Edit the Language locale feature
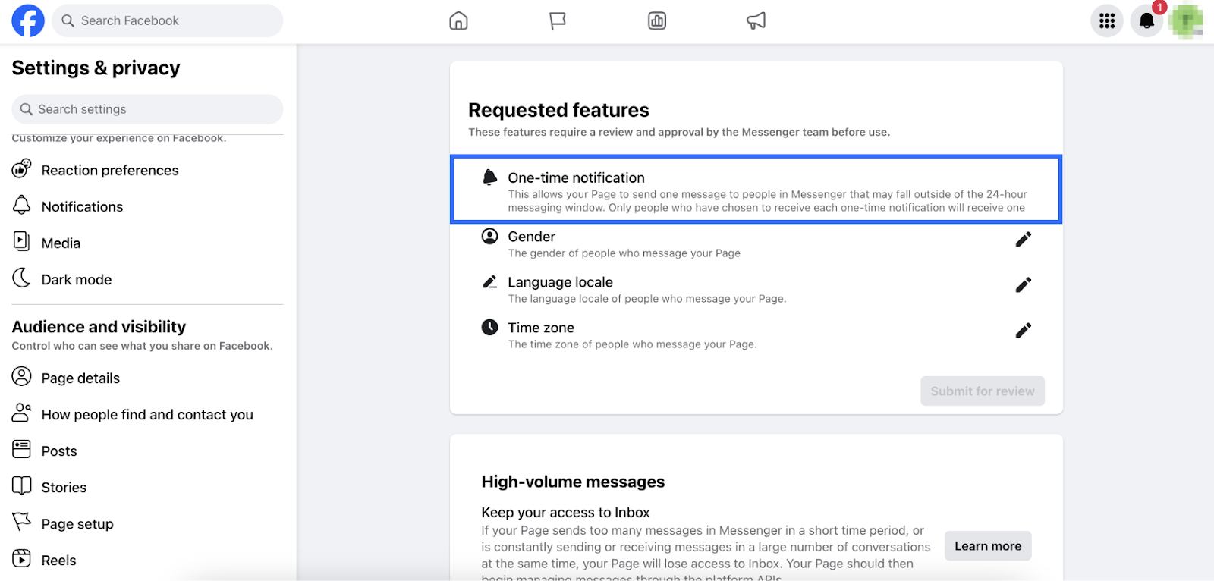 click(1023, 285)
